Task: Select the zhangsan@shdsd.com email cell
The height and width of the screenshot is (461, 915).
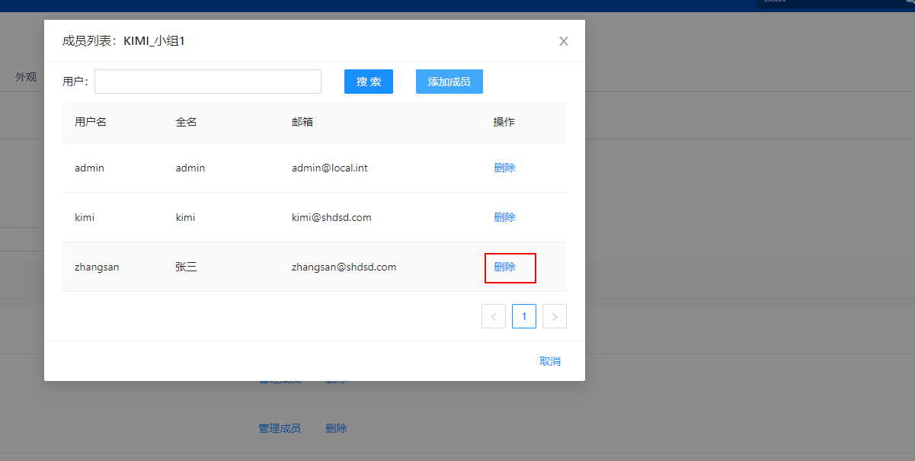Action: [344, 267]
